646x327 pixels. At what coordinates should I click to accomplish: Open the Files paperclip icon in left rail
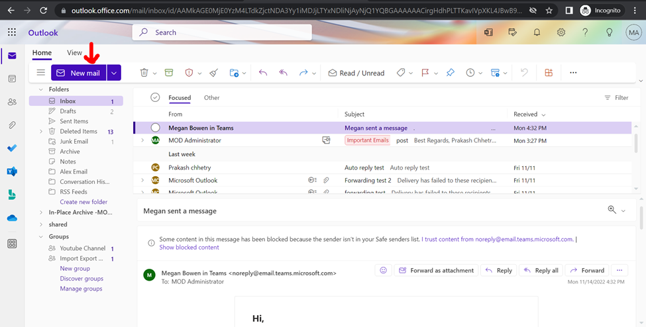[x=12, y=125]
